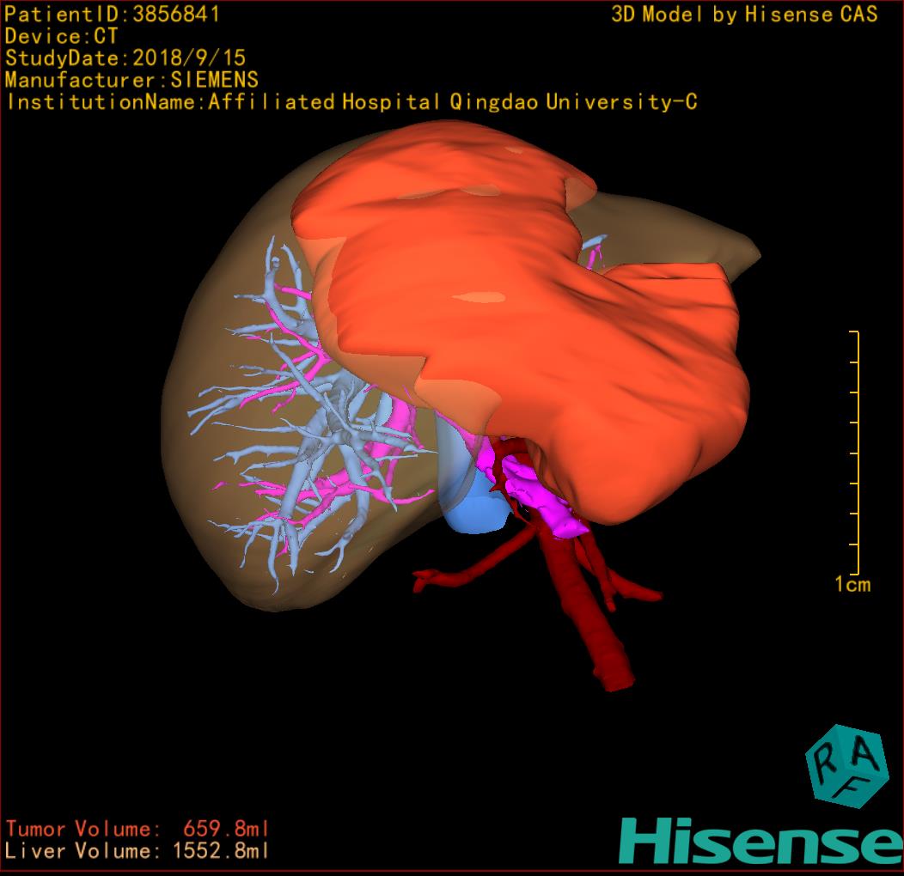The image size is (904, 876).
Task: Click the Tumor Volume readout
Action: (137, 829)
